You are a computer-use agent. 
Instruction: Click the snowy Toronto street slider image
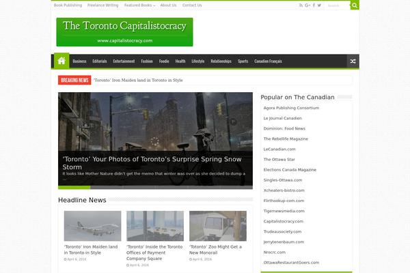(x=155, y=121)
